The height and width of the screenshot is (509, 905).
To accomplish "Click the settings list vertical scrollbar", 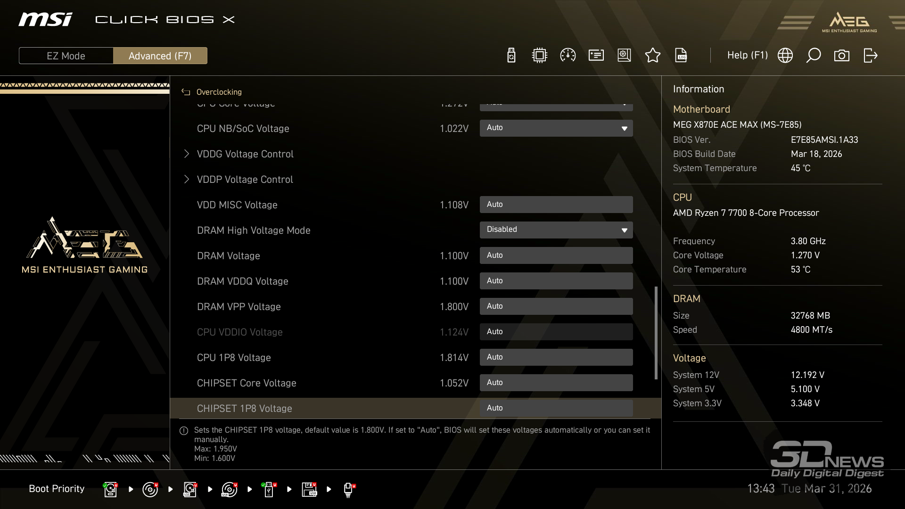I will [x=656, y=332].
